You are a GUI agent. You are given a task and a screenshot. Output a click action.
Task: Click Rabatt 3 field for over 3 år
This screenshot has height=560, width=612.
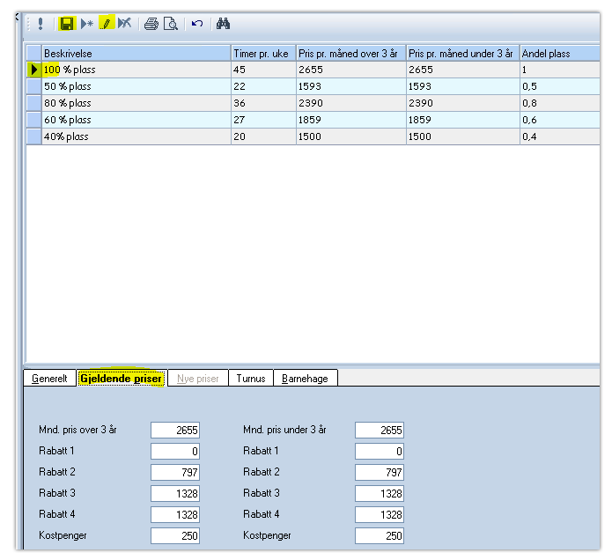click(x=175, y=493)
